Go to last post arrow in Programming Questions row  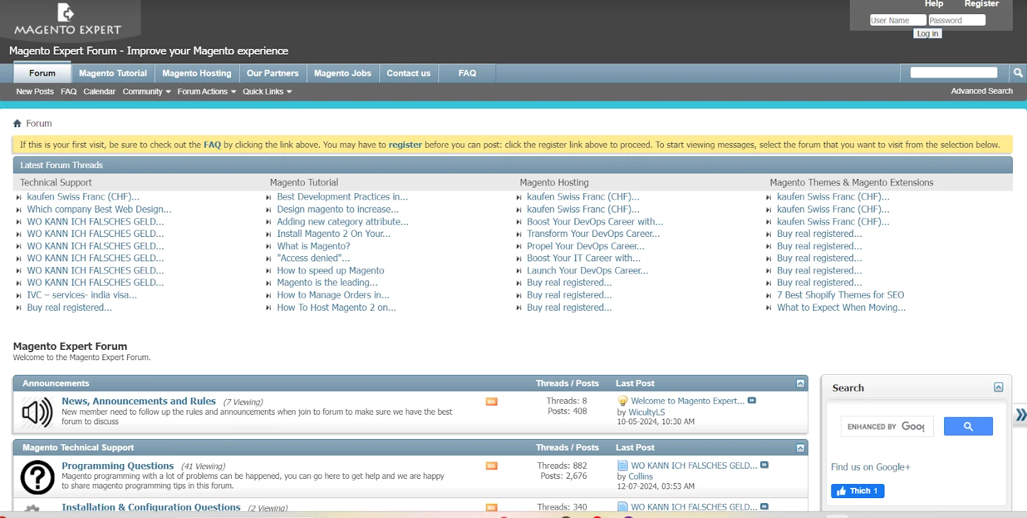764,465
